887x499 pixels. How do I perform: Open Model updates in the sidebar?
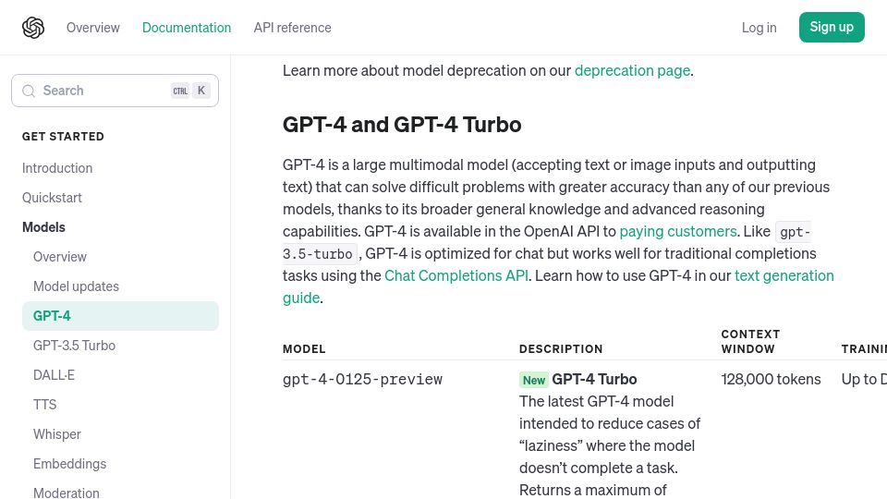[x=76, y=286]
